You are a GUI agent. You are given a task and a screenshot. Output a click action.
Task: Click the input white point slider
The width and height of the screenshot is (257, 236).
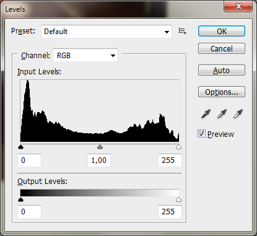click(x=178, y=147)
